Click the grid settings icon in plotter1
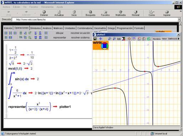 (134, 39)
